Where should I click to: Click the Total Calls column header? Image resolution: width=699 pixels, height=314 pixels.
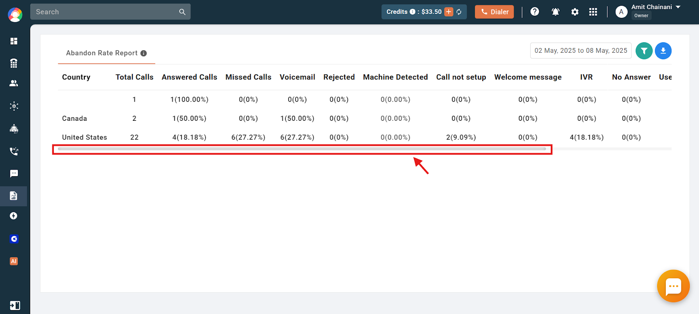point(135,77)
